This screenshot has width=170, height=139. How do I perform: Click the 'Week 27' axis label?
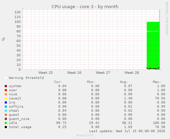103,73
